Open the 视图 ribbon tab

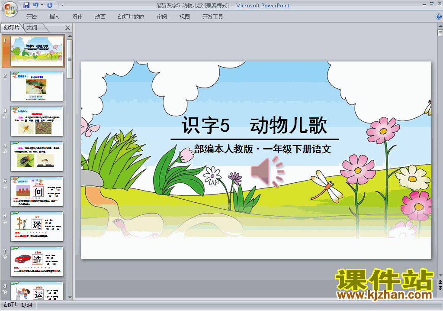pyautogui.click(x=184, y=17)
